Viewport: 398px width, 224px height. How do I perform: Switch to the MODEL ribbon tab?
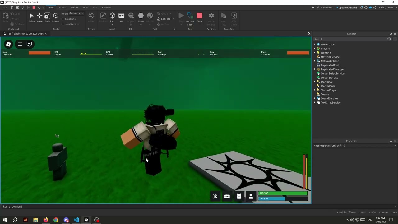pos(62,7)
